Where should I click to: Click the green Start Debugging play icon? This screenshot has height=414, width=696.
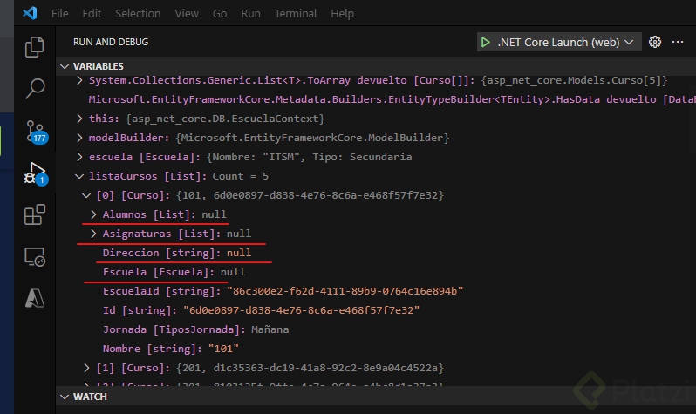click(x=485, y=42)
